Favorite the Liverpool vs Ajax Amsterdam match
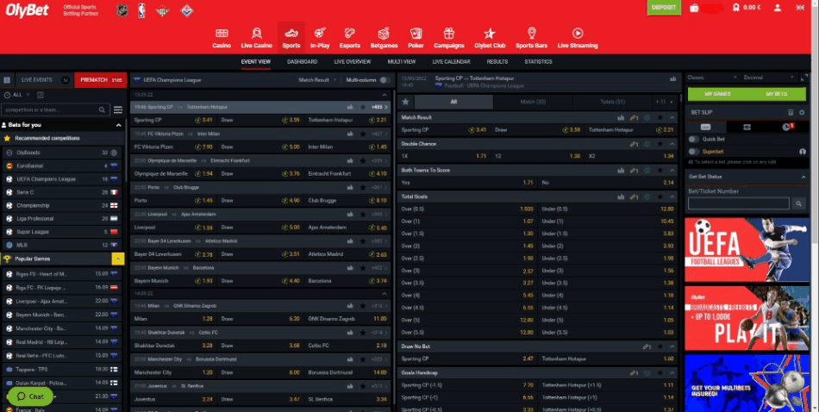Screen dimensions: 819x412 point(362,214)
